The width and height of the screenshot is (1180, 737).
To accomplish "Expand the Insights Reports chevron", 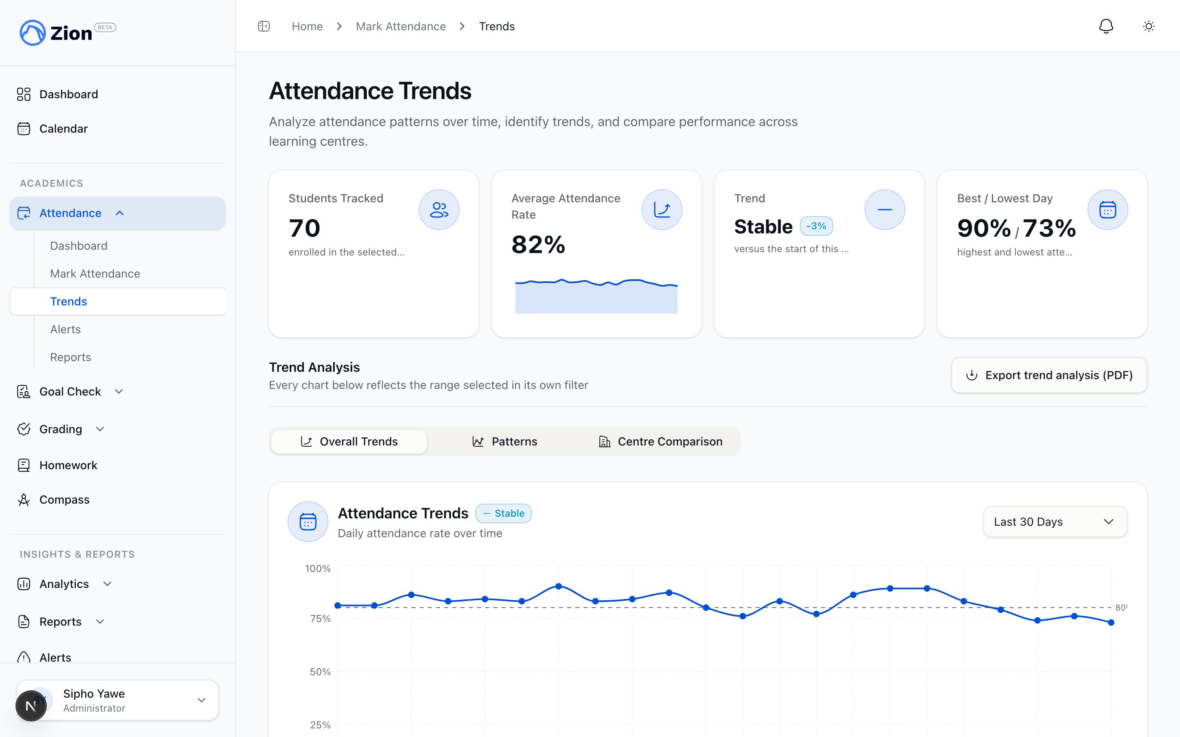I will pyautogui.click(x=100, y=622).
